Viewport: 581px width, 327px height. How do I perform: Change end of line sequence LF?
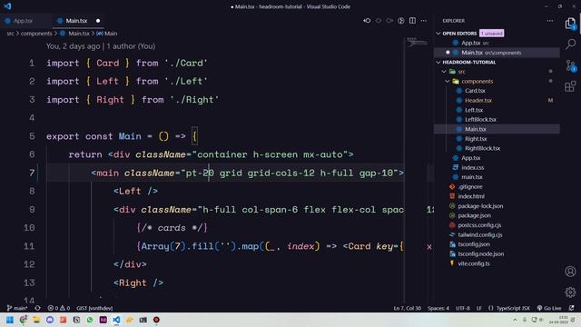click(479, 308)
